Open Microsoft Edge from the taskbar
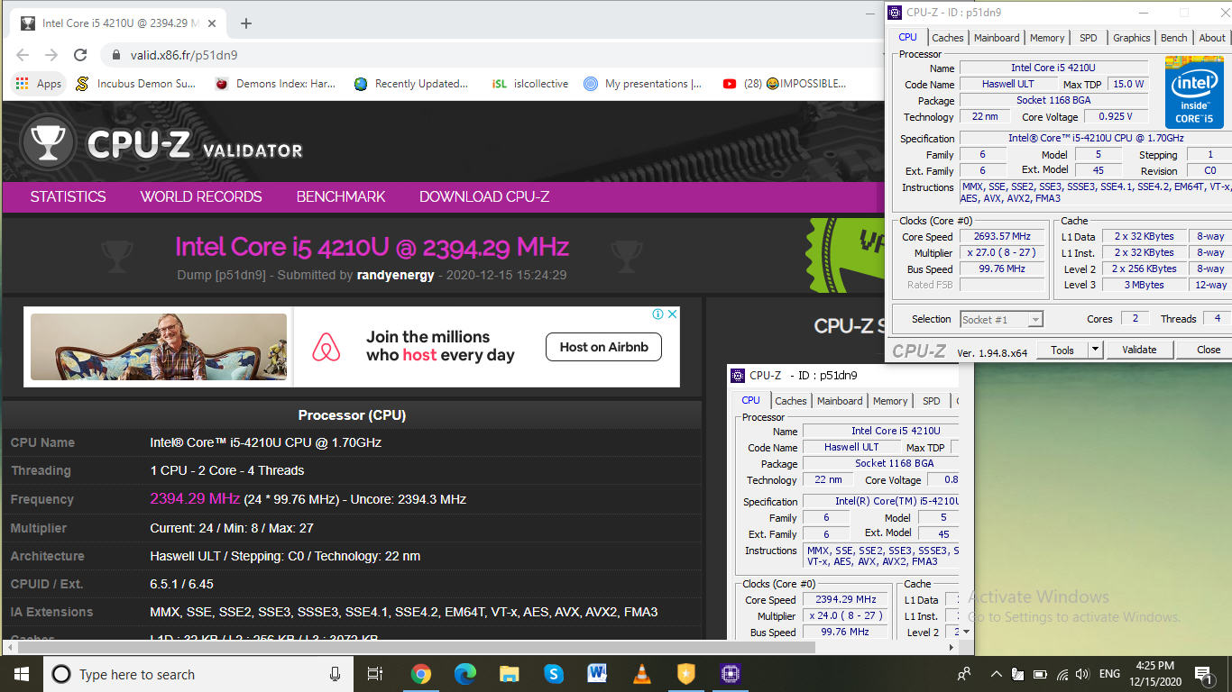 [x=464, y=674]
